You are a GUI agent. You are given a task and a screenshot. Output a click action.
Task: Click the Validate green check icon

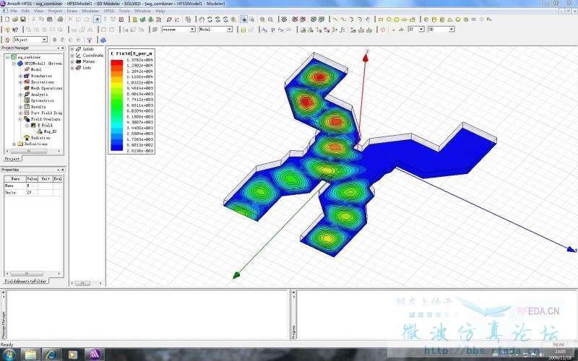click(x=142, y=19)
